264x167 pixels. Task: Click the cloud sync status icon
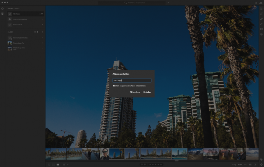click(x=261, y=3)
